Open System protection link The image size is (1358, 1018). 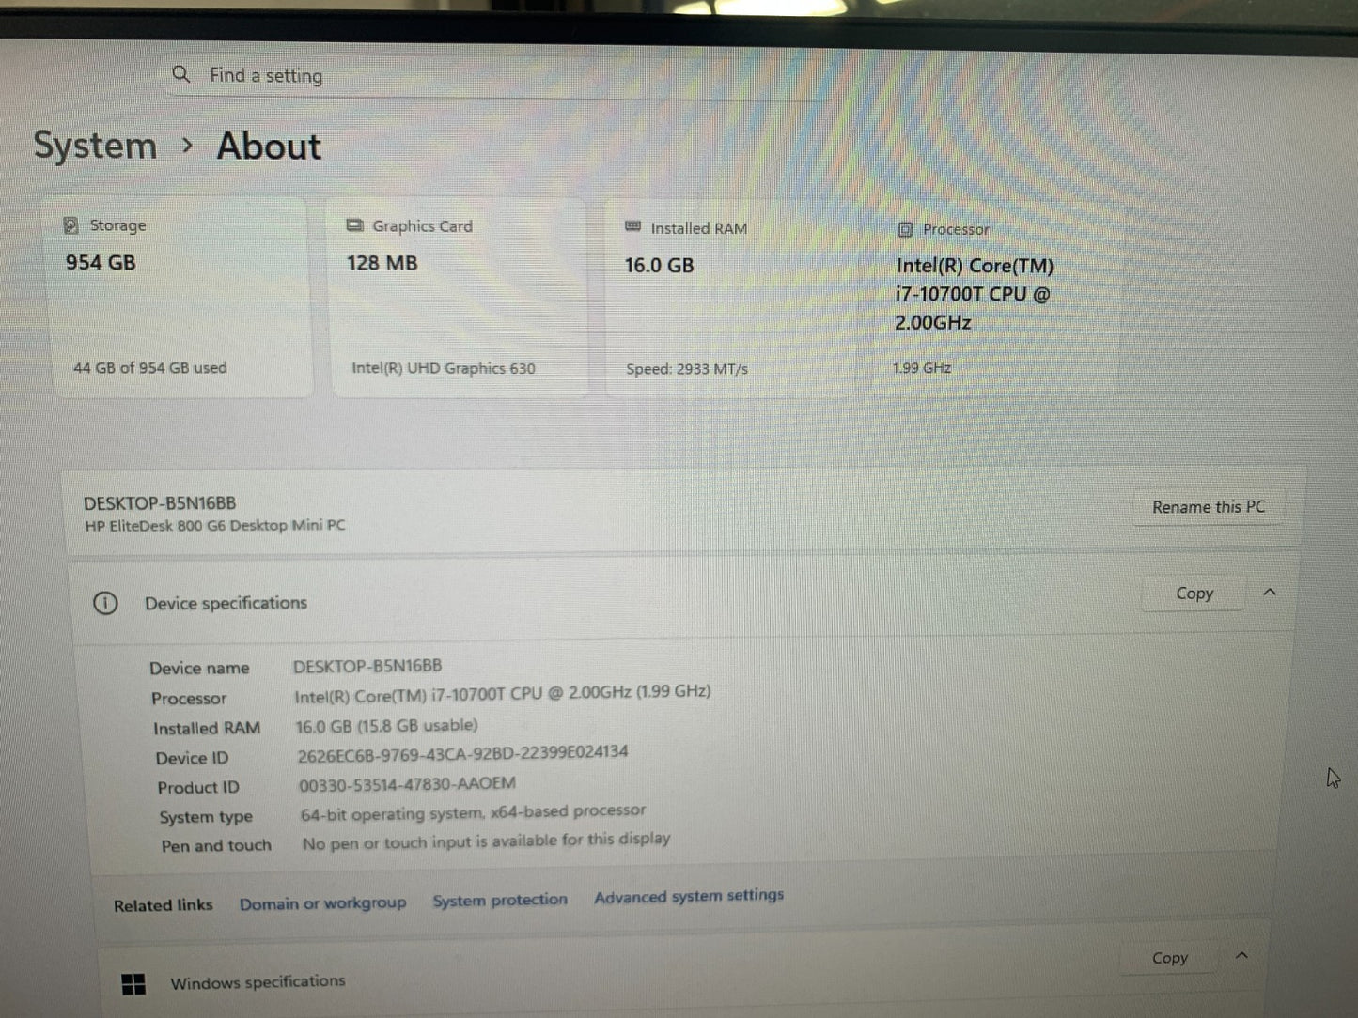[x=500, y=900]
